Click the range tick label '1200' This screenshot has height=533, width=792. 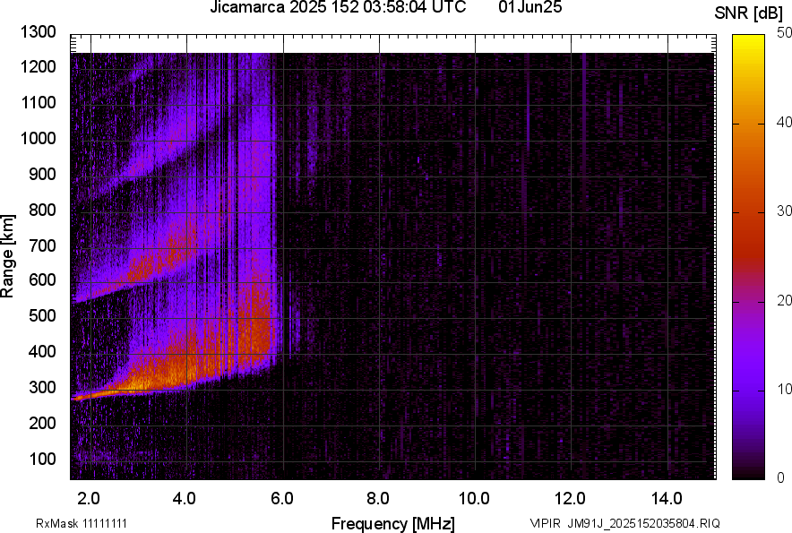tap(39, 66)
